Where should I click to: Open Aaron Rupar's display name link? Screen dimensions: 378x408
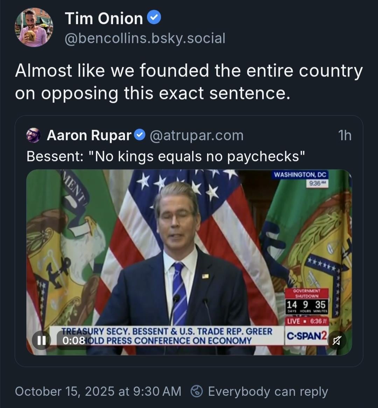click(89, 135)
